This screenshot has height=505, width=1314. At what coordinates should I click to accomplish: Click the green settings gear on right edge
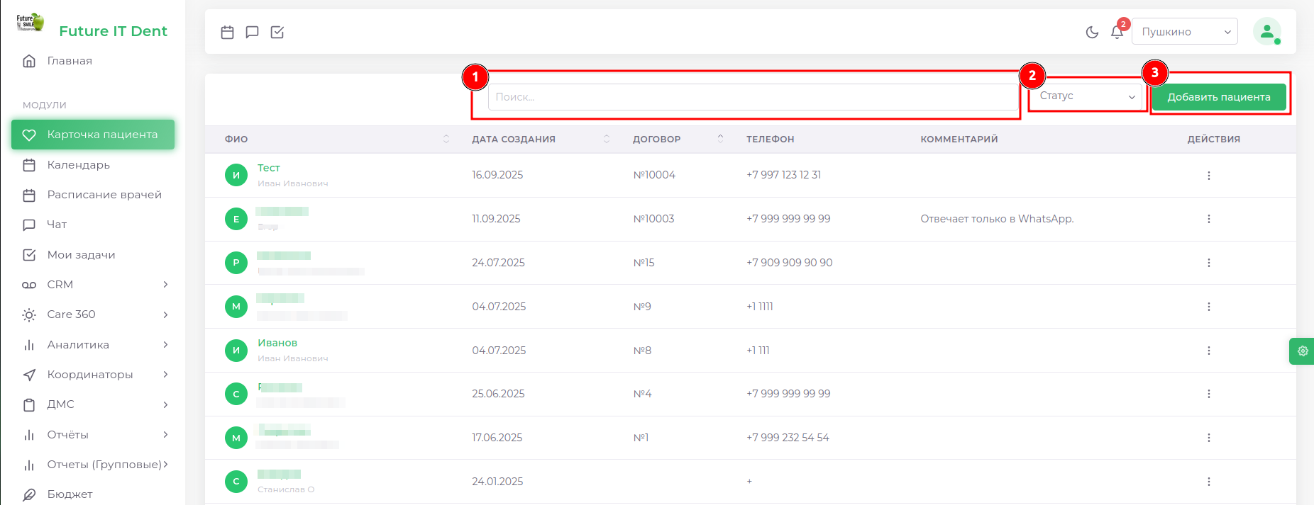point(1302,351)
